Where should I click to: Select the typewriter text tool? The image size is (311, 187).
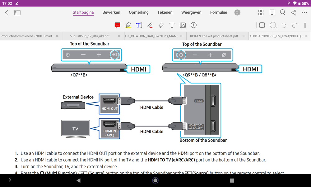tap(172, 25)
